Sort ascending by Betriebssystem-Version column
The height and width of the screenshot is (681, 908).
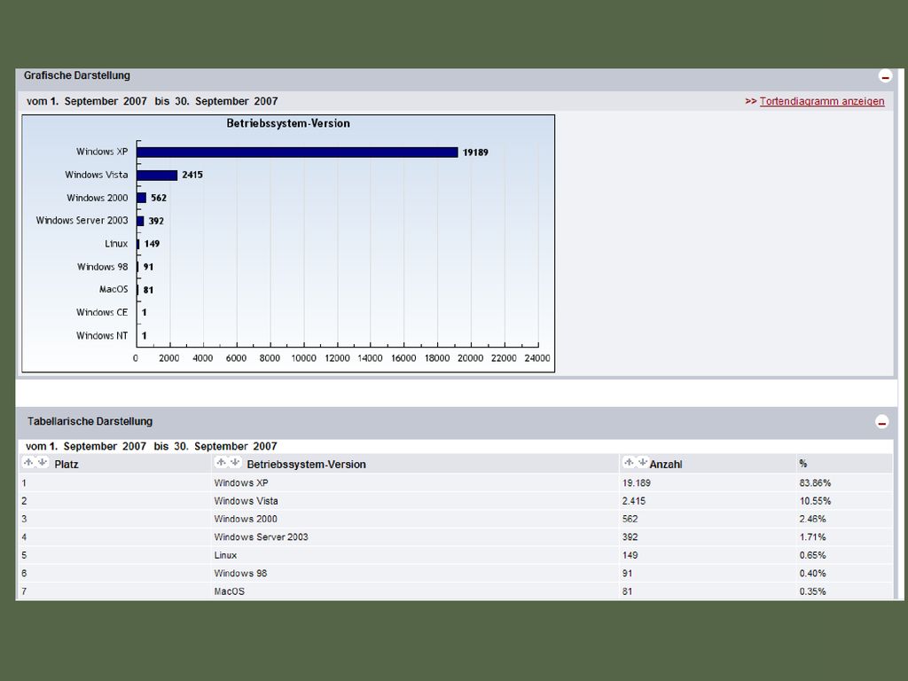[x=221, y=462]
